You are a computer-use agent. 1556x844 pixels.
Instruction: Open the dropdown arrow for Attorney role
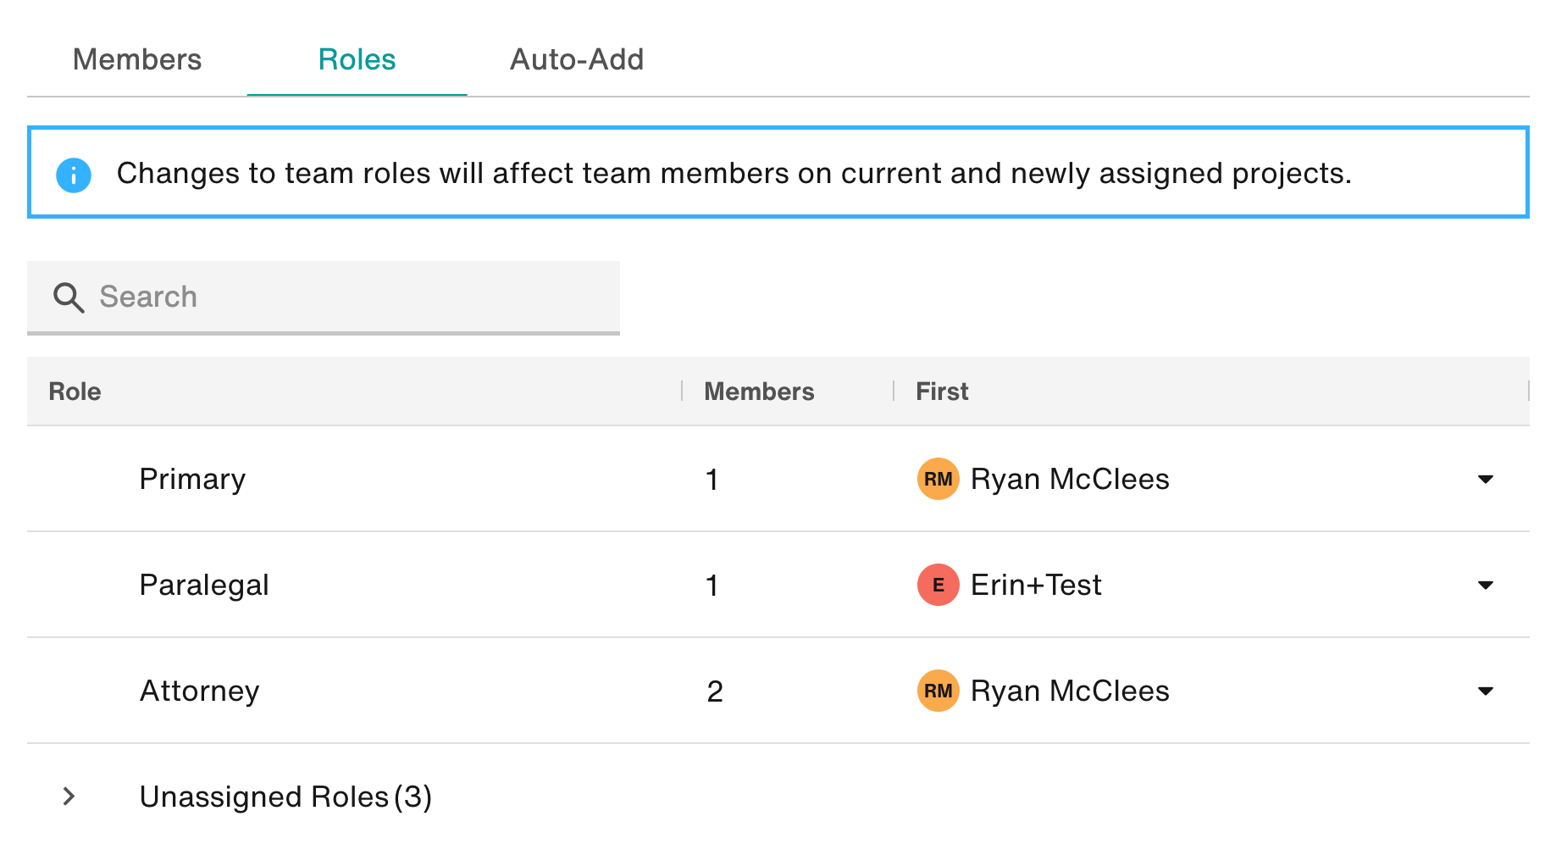coord(1485,691)
